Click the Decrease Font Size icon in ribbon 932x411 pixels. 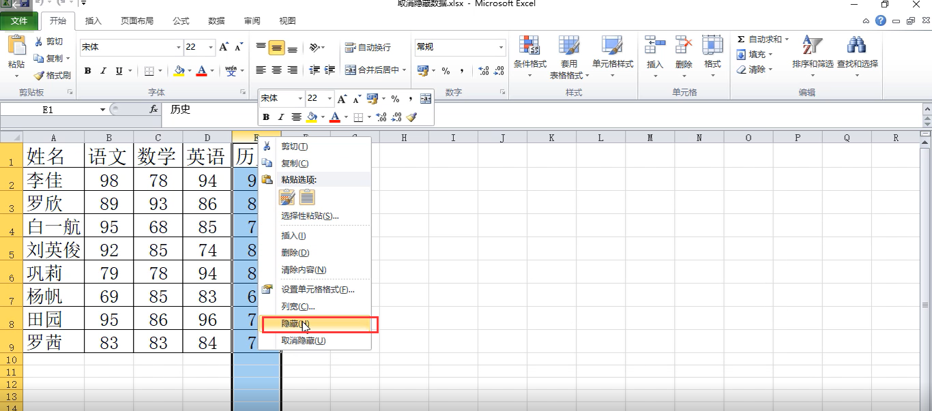point(238,47)
